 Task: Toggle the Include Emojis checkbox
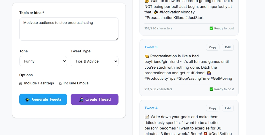(x=60, y=84)
